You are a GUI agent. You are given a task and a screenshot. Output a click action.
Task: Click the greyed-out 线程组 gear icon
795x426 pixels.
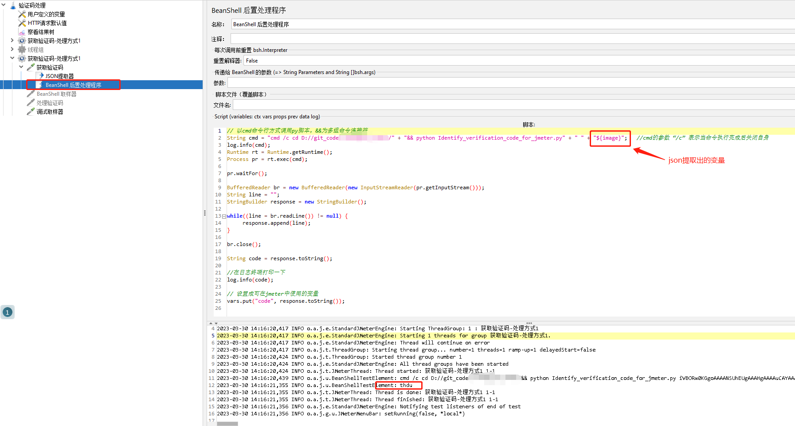tap(22, 50)
